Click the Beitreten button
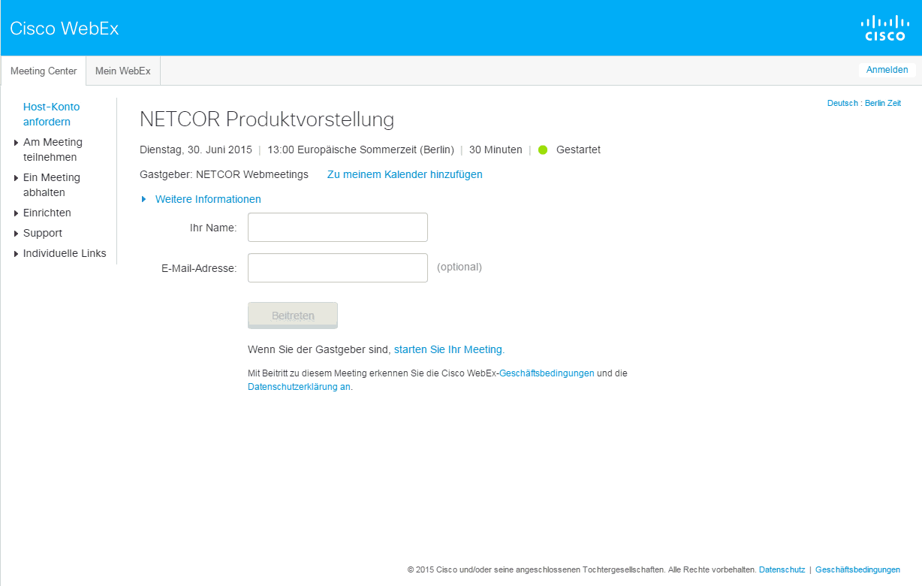The width and height of the screenshot is (922, 586). (293, 316)
